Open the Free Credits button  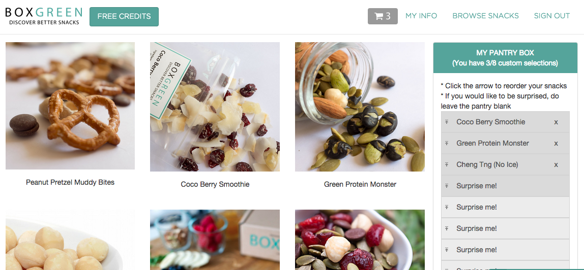124,17
